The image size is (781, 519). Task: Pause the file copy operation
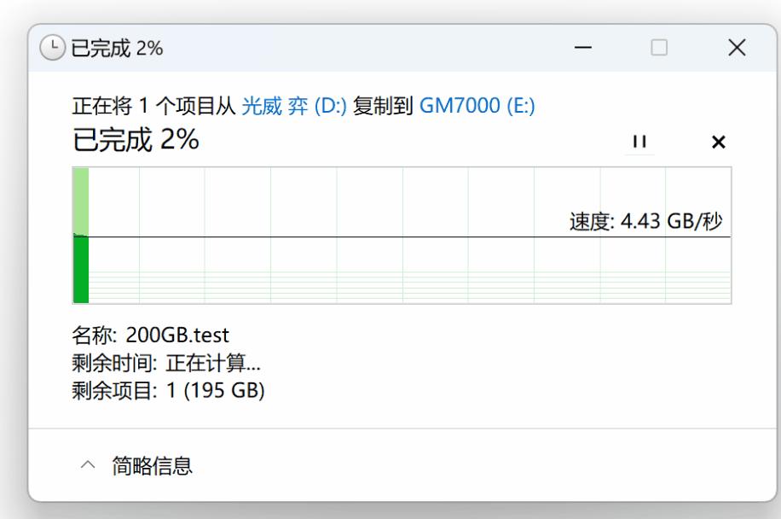(639, 142)
